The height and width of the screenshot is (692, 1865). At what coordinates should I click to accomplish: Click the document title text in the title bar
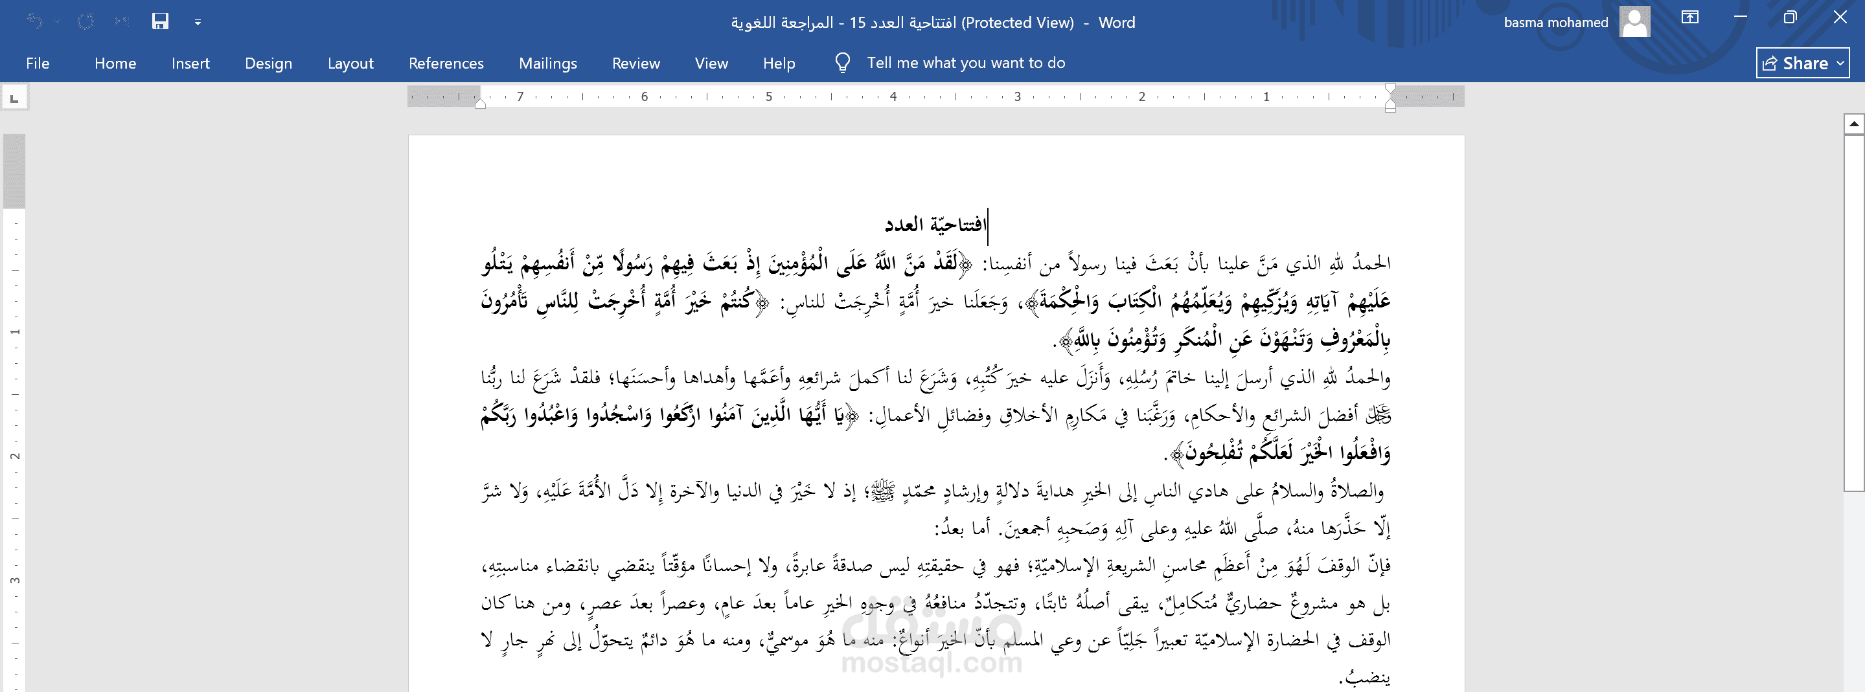click(933, 23)
